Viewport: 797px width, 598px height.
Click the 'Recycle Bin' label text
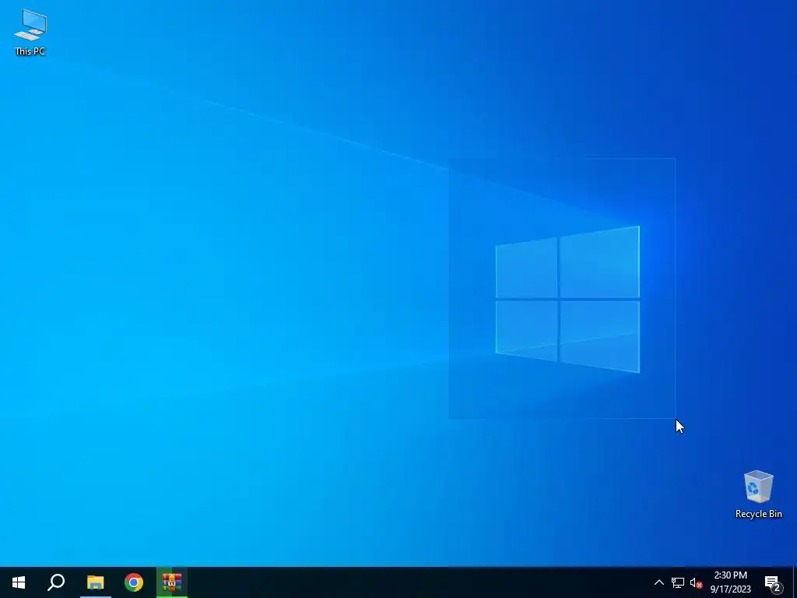tap(758, 514)
